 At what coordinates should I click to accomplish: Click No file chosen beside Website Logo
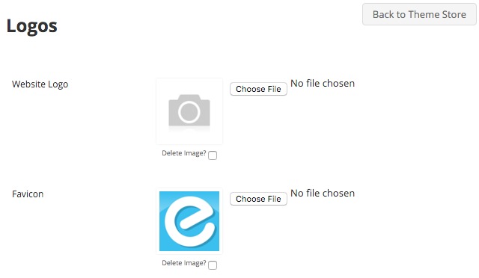[323, 83]
